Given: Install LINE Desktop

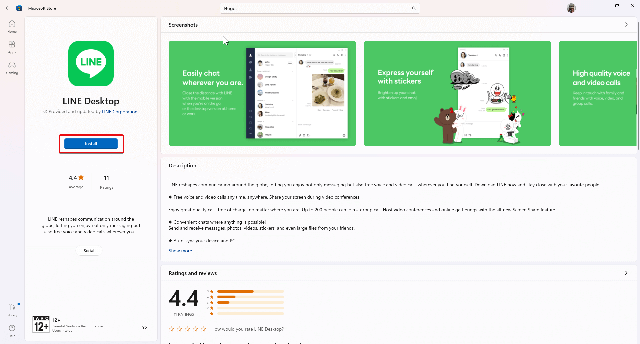Looking at the screenshot, I should pos(91,144).
